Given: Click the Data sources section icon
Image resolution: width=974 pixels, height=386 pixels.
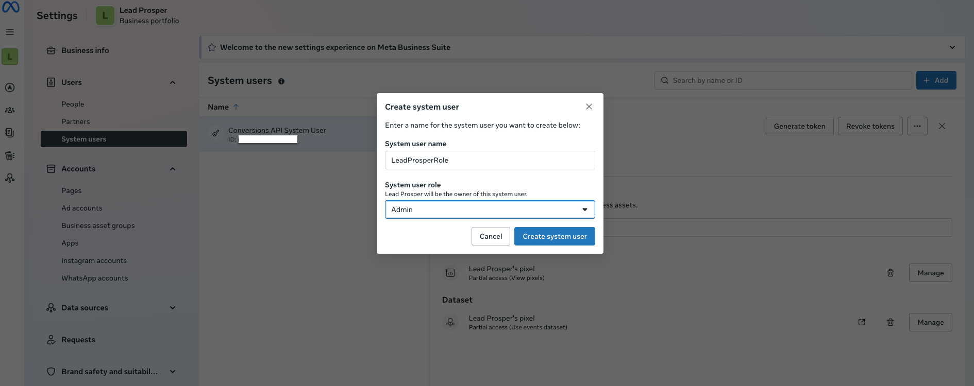Looking at the screenshot, I should tap(51, 308).
